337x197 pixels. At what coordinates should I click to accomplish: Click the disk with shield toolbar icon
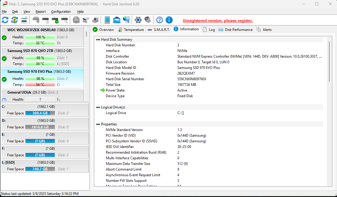[36, 20]
